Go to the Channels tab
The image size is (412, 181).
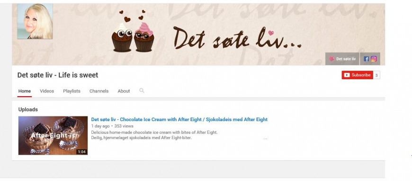(99, 91)
